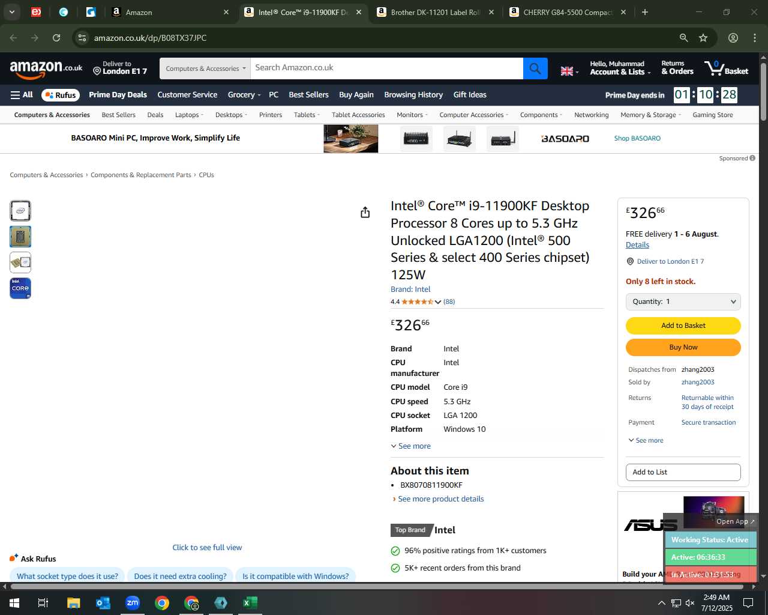Open the Laptops subcategory dropdown
The width and height of the screenshot is (768, 615).
190,115
